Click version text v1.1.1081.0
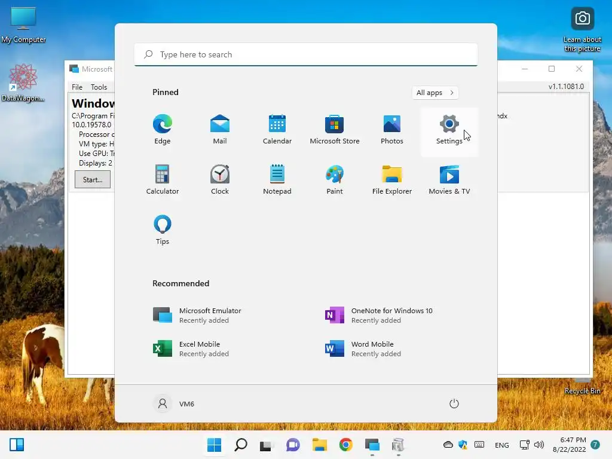Image resolution: width=612 pixels, height=459 pixels. click(566, 87)
